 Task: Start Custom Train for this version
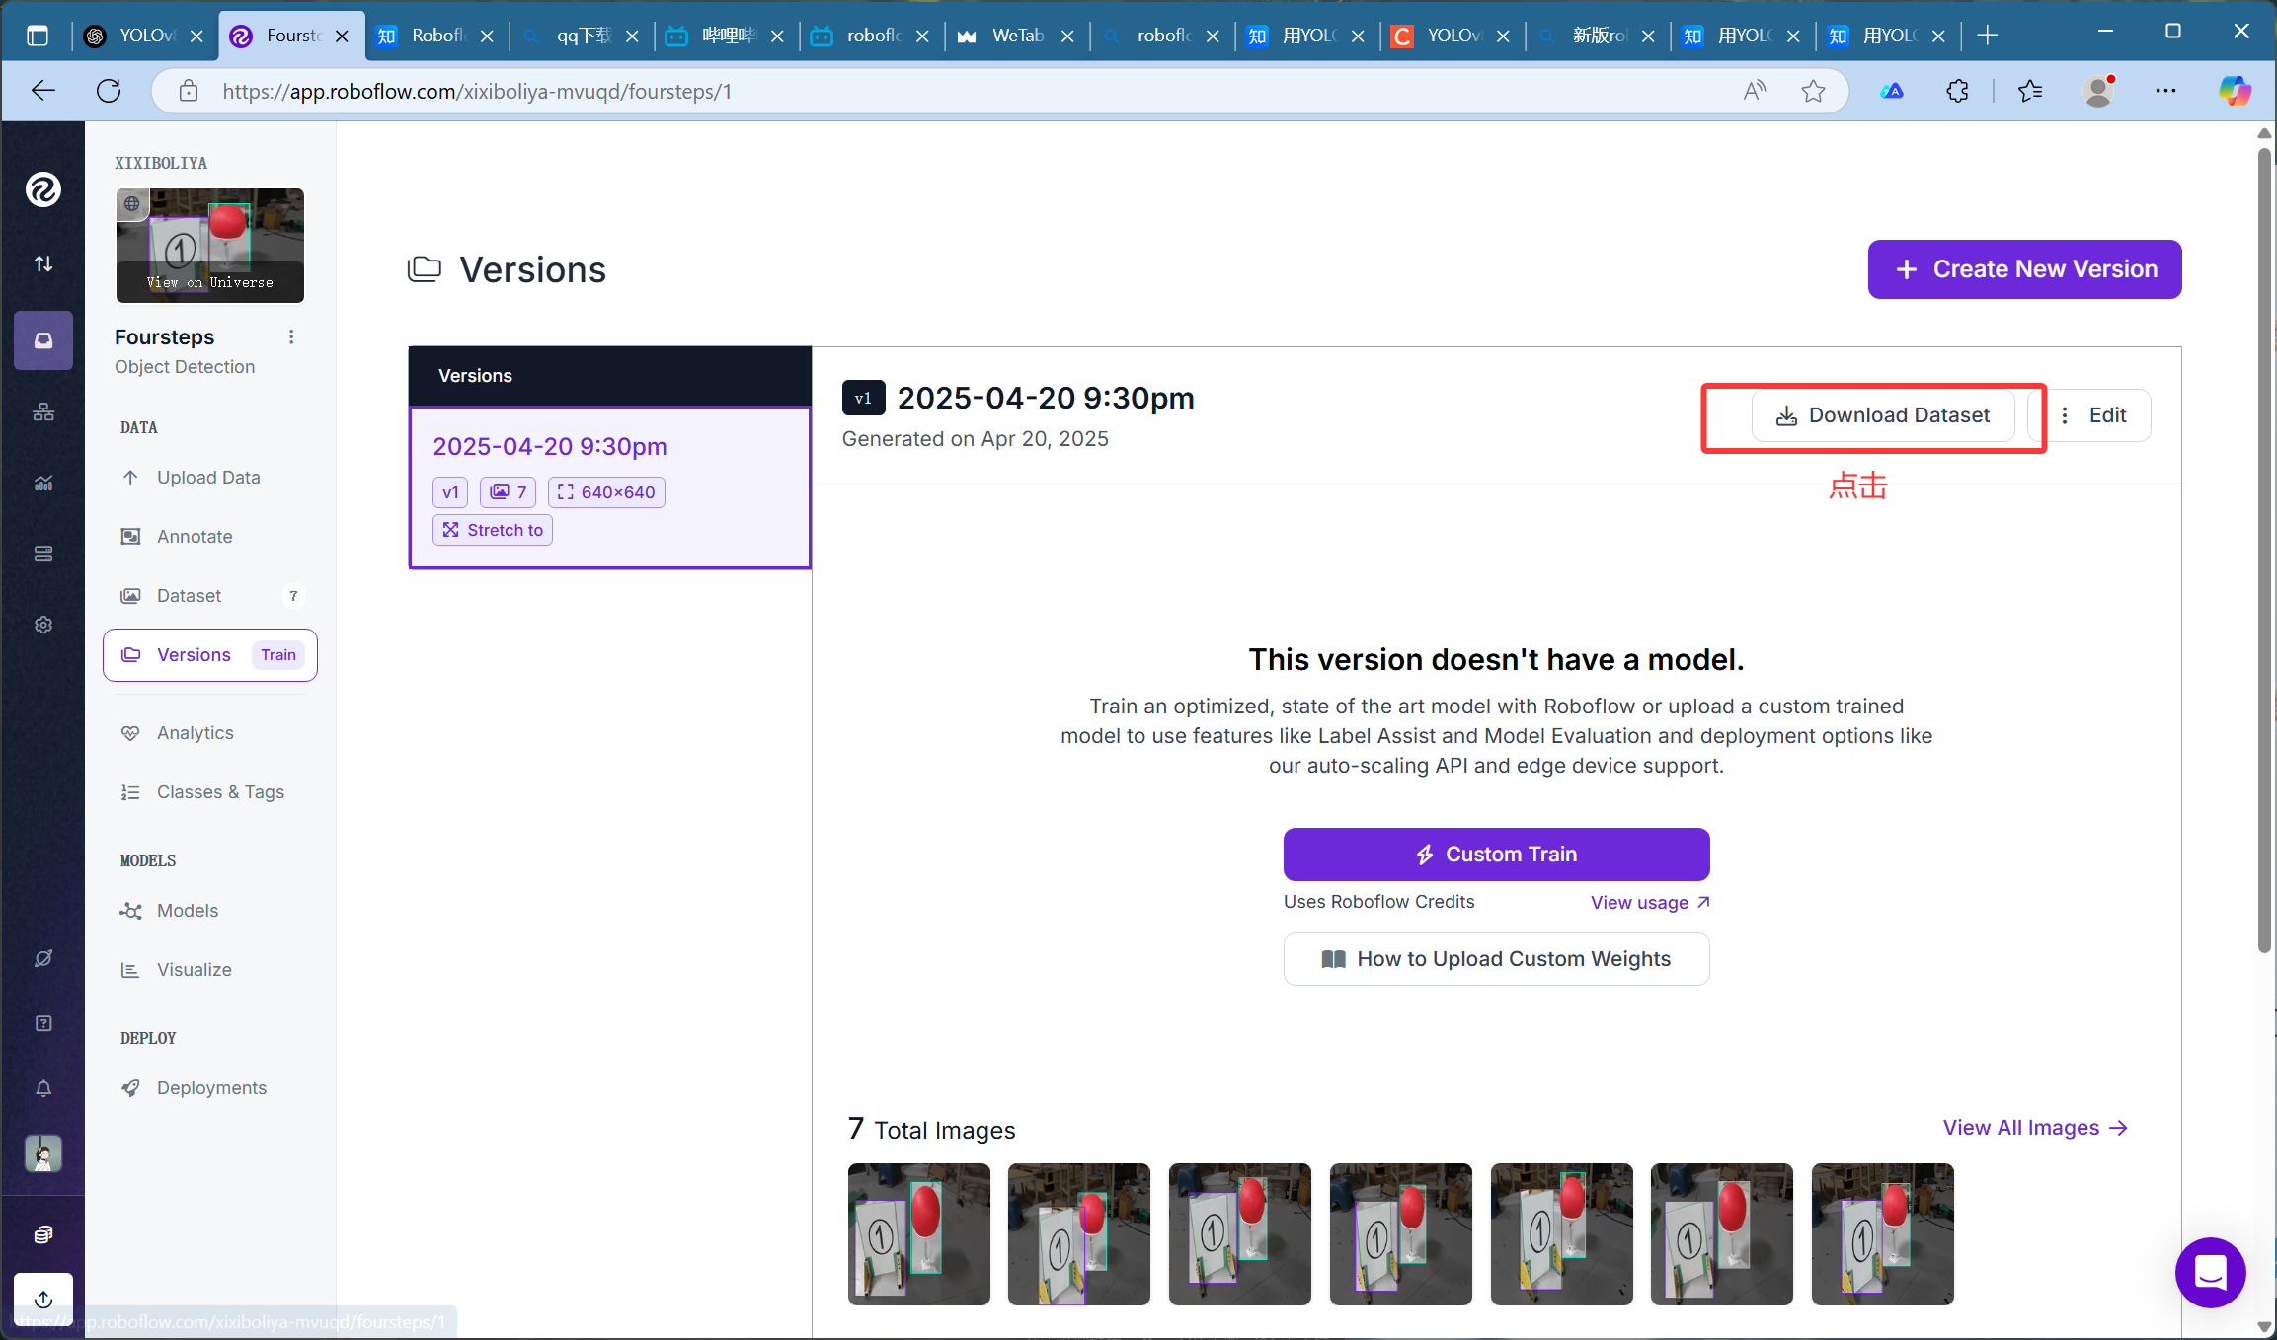1496,855
